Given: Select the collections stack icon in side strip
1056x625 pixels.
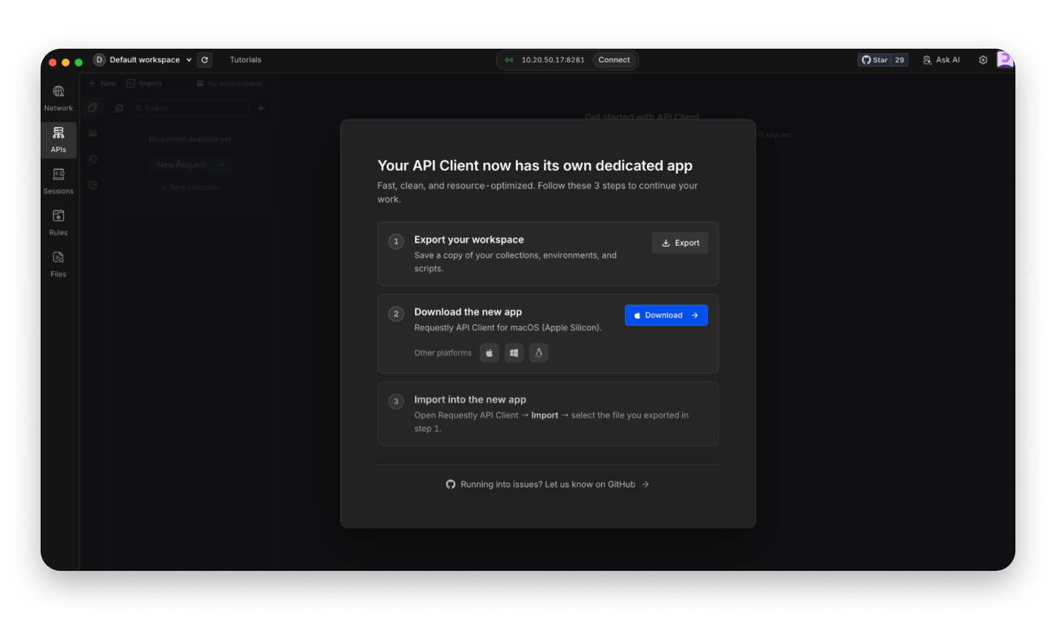Looking at the screenshot, I should click(x=93, y=108).
